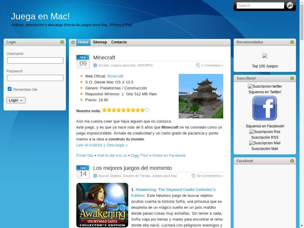Open the Juega en Mac! site title

[40, 16]
